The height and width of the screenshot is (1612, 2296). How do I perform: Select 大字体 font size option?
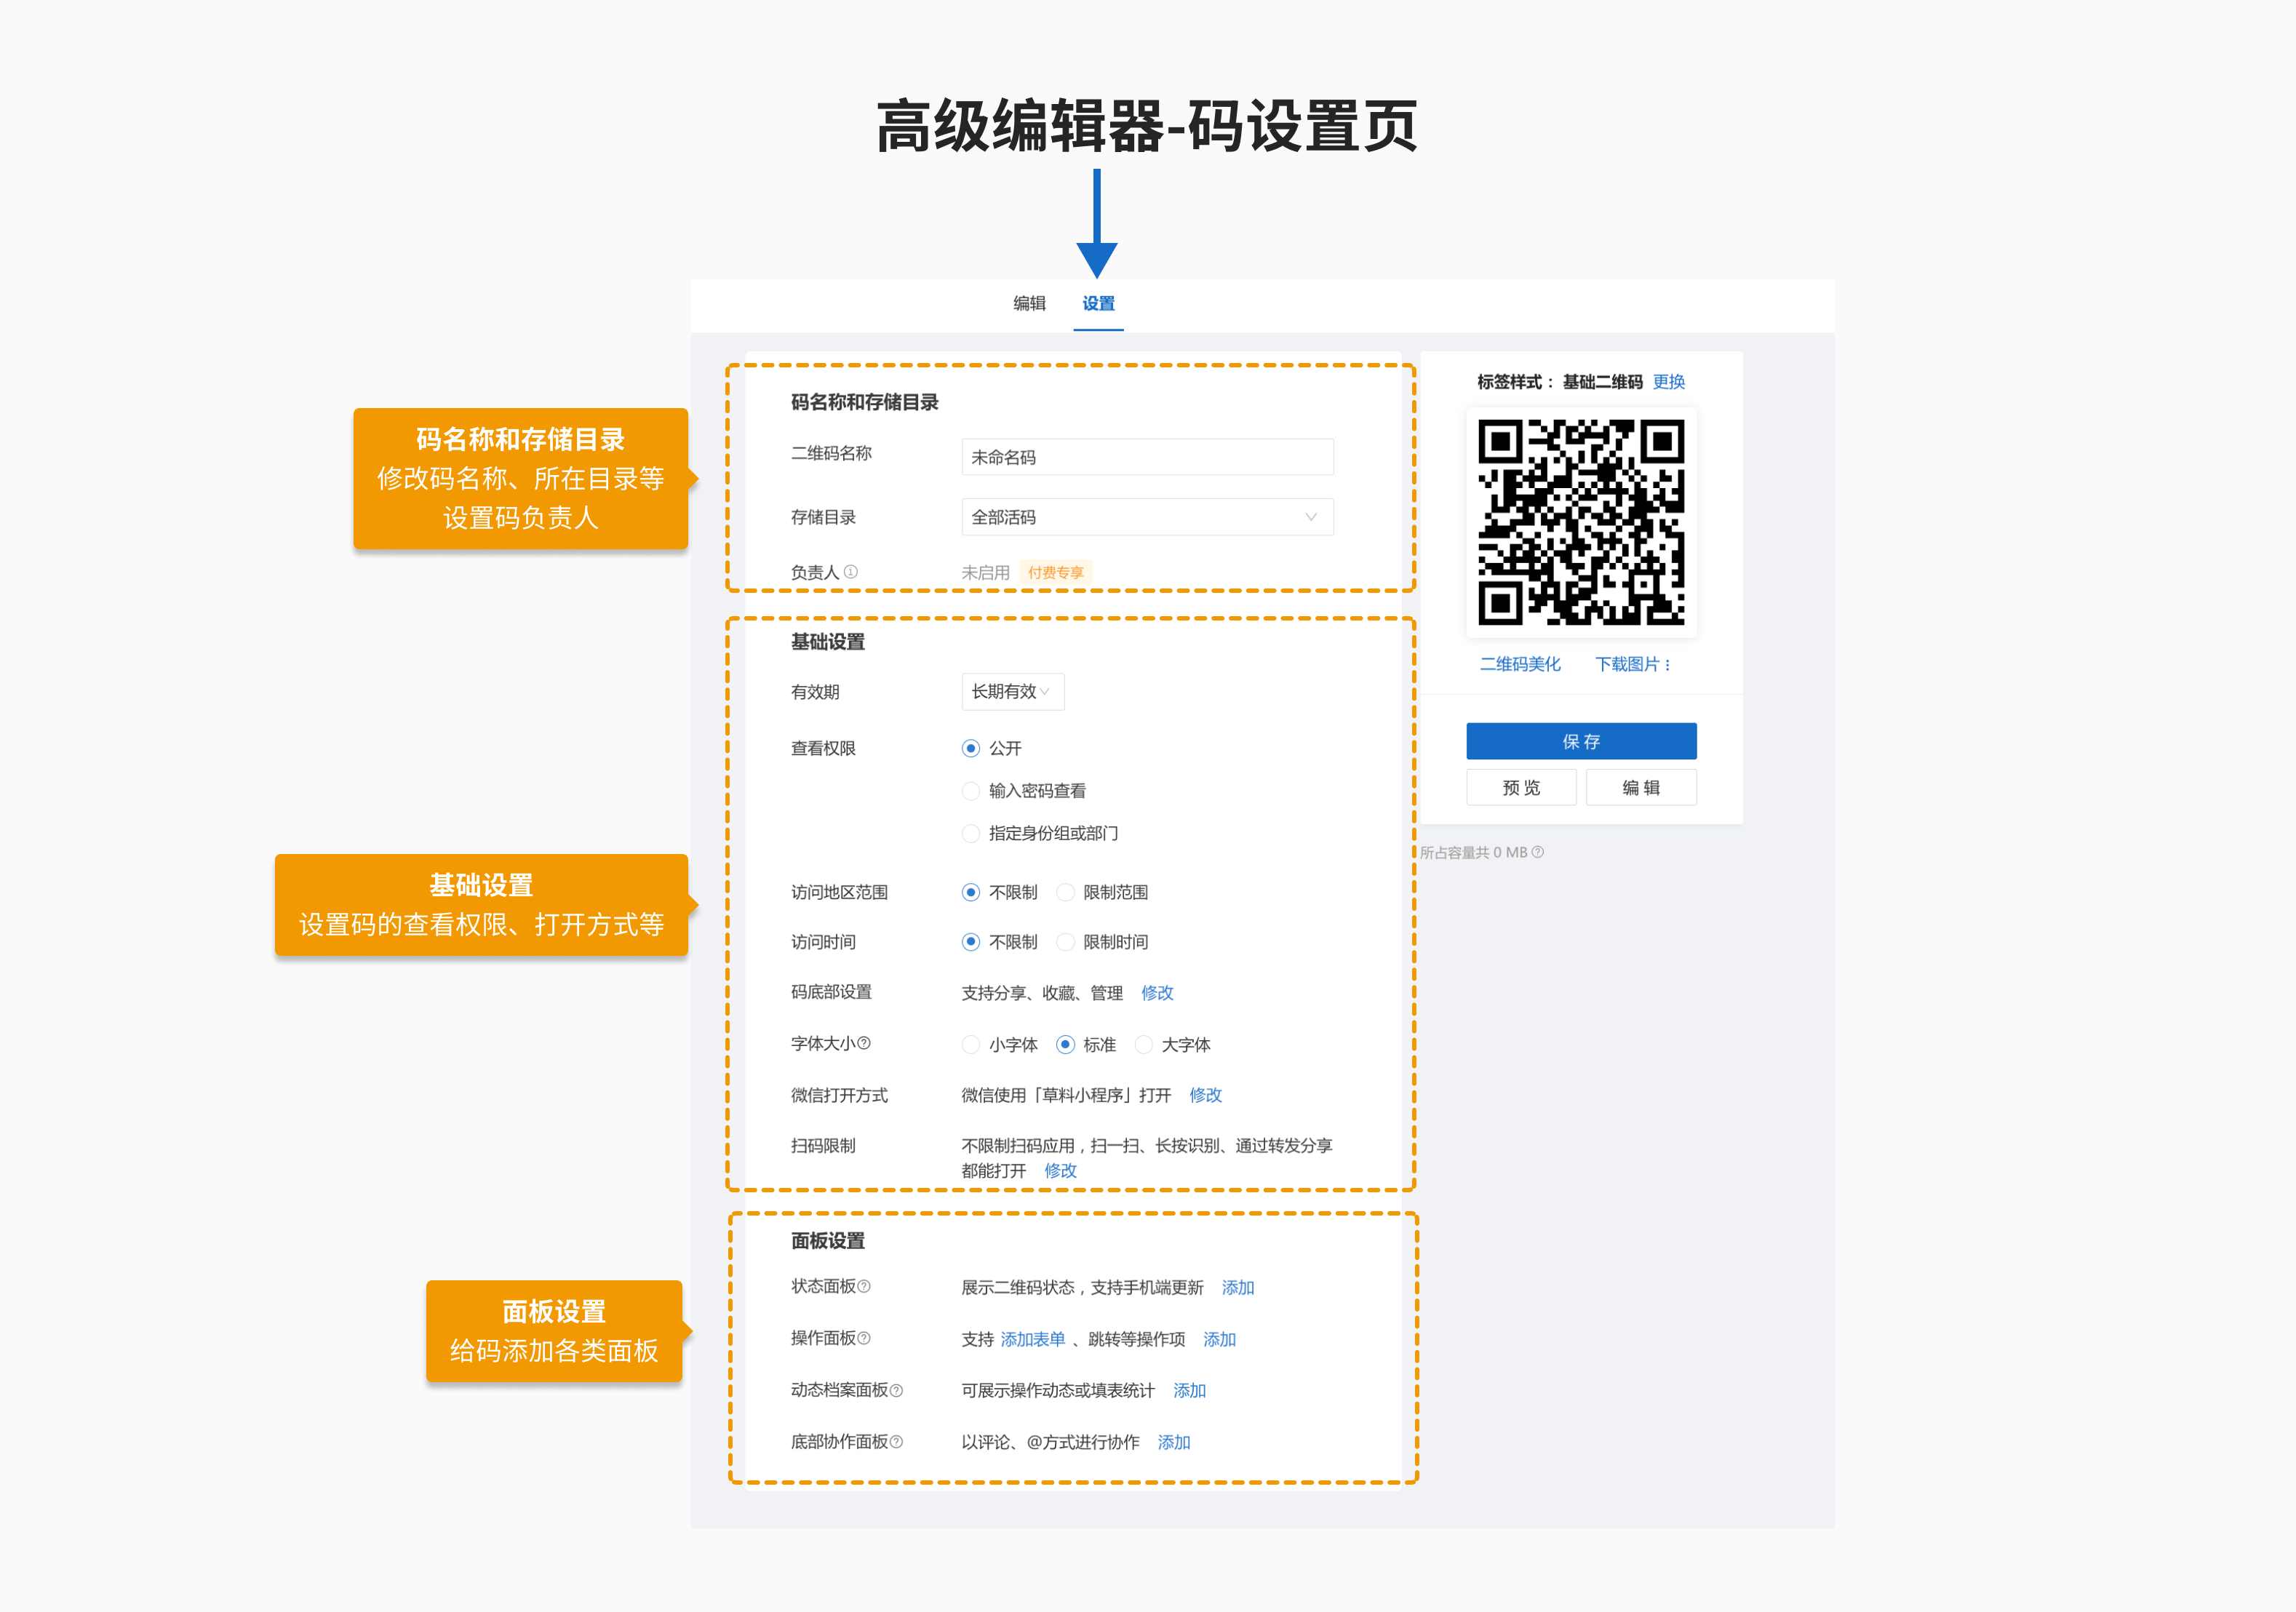1144,1044
